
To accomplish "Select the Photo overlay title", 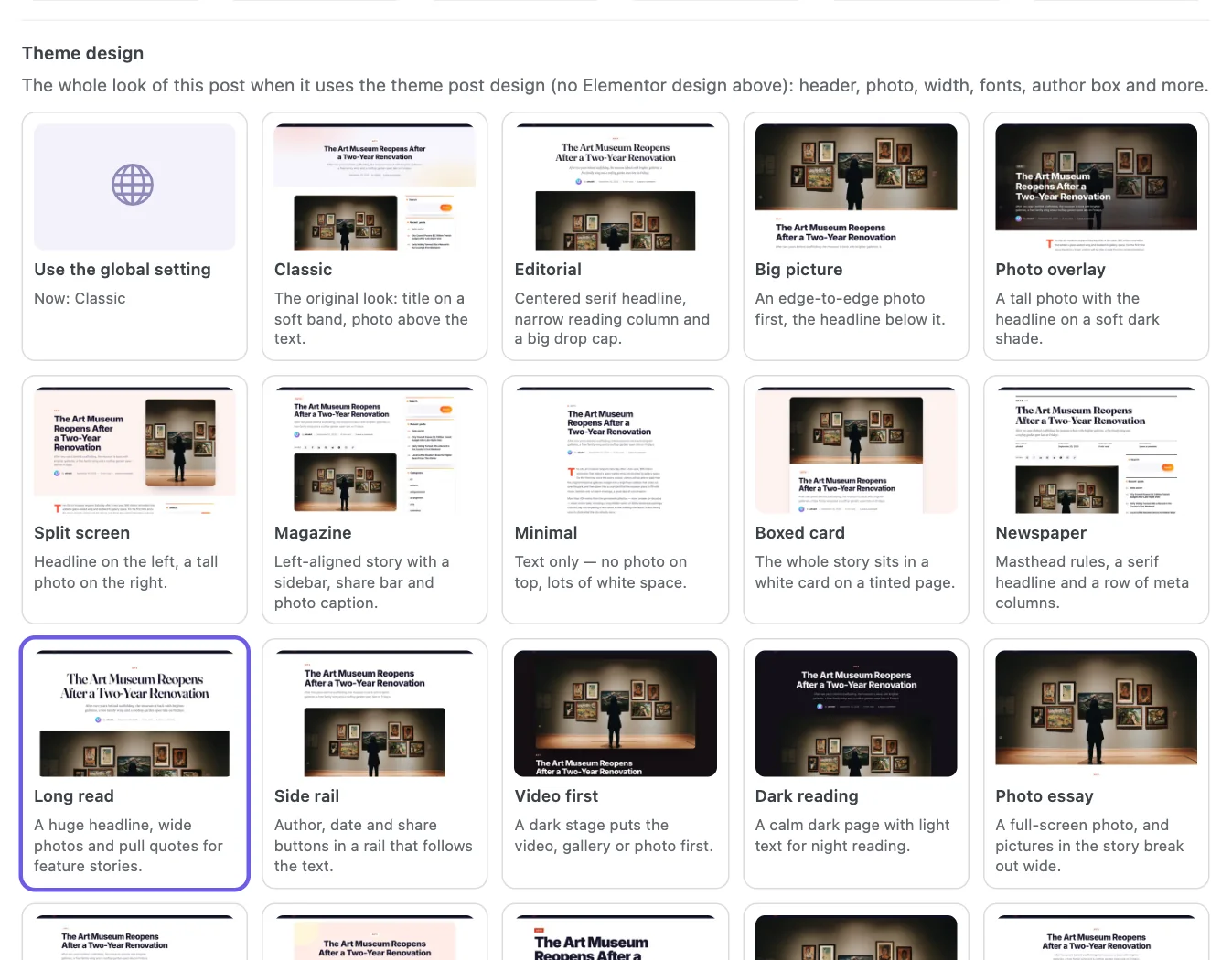I will click(1050, 270).
